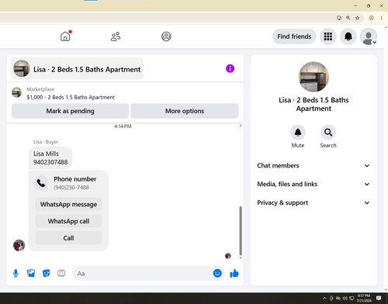
Task: Open More options for the listing
Action: [x=185, y=111]
